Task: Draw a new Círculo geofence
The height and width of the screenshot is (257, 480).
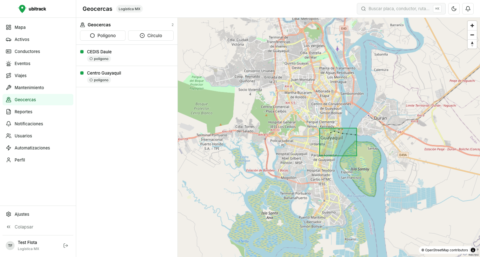Action: tap(151, 36)
